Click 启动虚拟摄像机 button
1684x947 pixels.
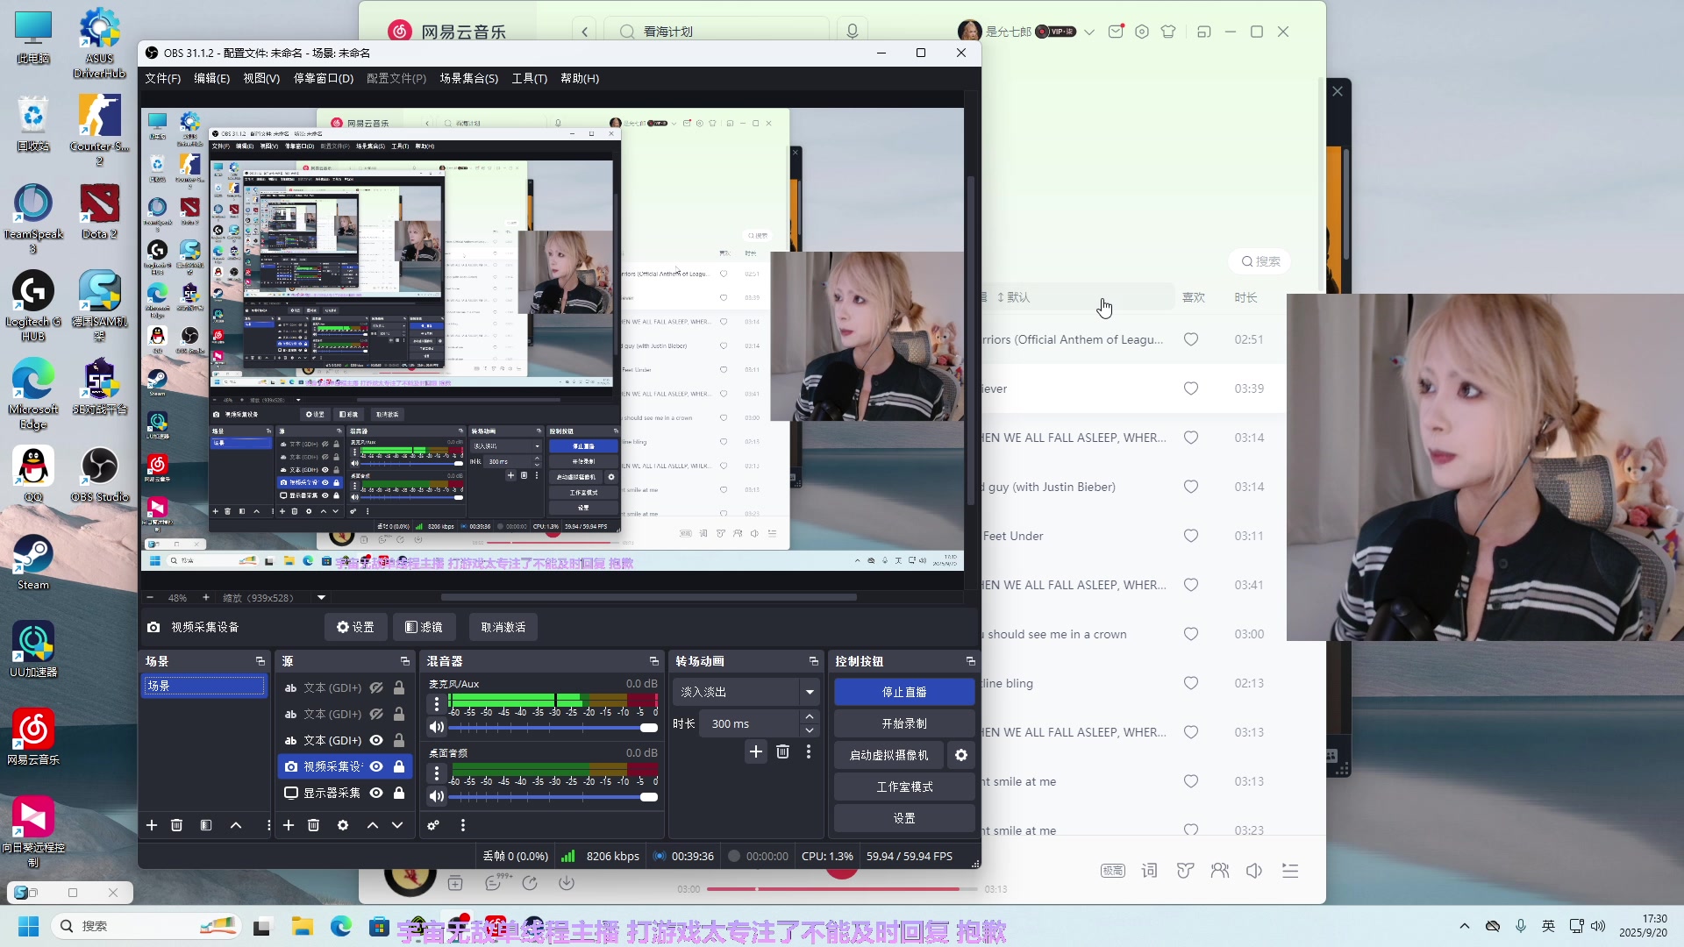[x=888, y=755]
